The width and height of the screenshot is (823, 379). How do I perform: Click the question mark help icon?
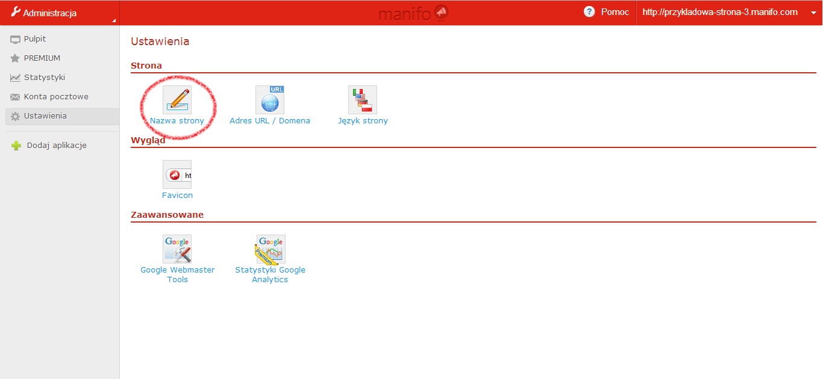[x=589, y=12]
